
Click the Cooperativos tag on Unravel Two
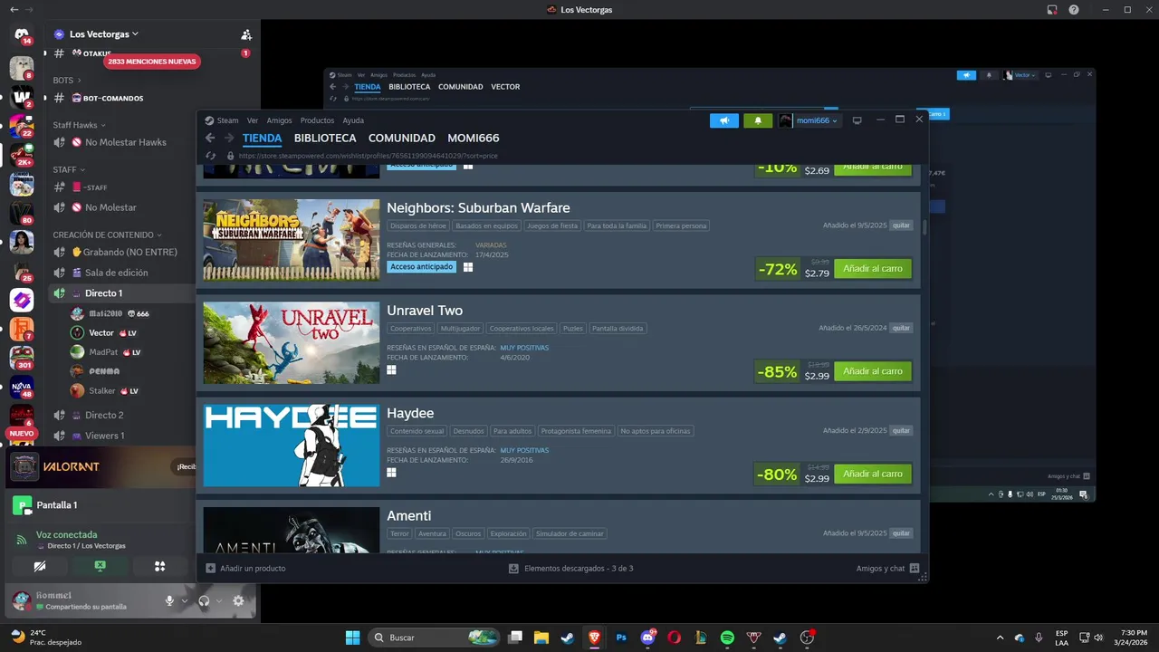pyautogui.click(x=410, y=329)
